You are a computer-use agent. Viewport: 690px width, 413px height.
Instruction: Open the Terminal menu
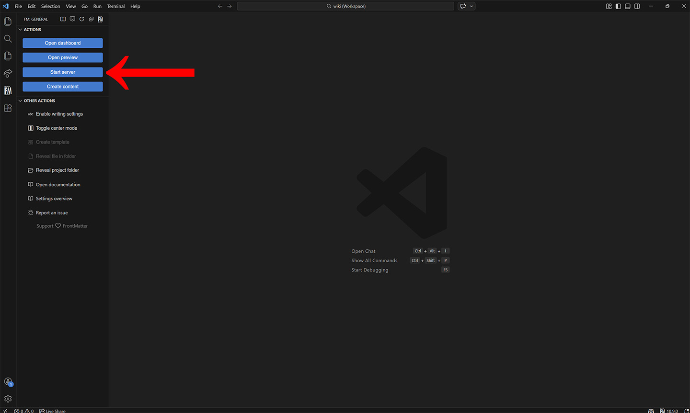pos(116,6)
